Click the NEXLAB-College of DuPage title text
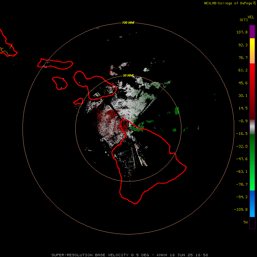This screenshot has width=257, height=257. [228, 3]
